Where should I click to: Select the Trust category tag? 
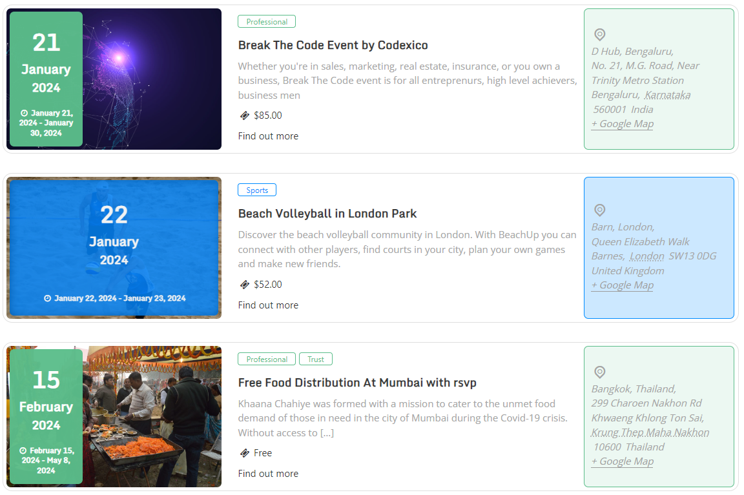click(316, 359)
